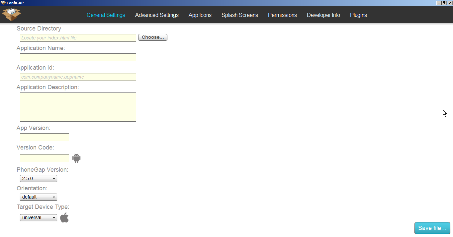Open the Orientation dropdown
This screenshot has height=237, width=453.
[x=39, y=197]
